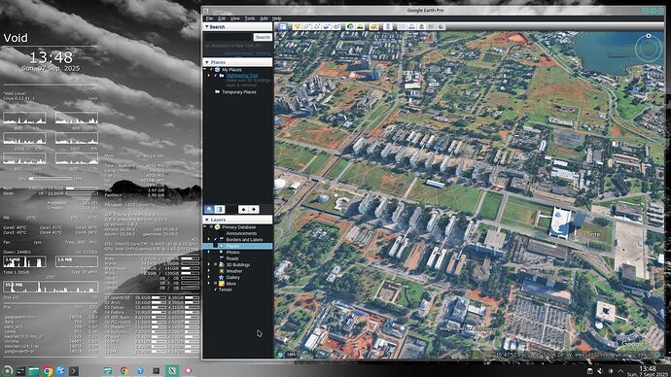This screenshot has height=377, width=671.
Task: Collapse the My Places tree node
Action: click(205, 69)
